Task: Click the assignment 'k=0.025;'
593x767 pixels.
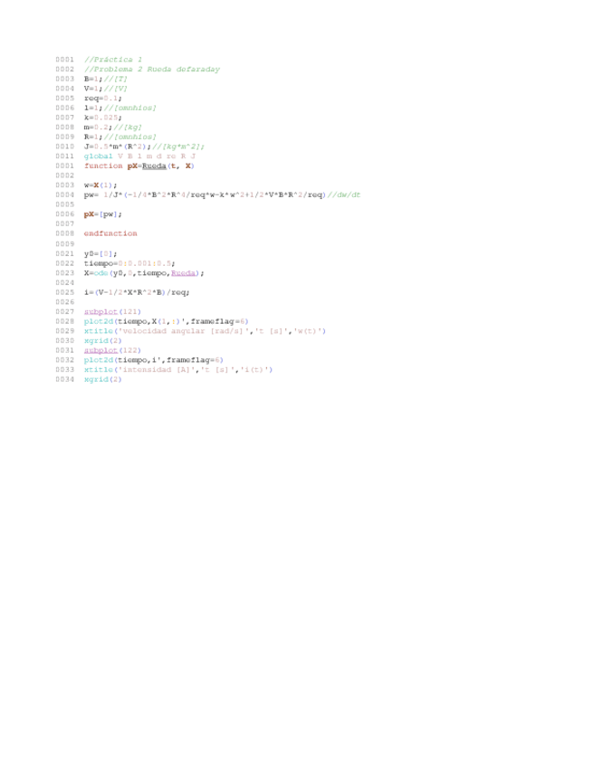Action: pyautogui.click(x=103, y=118)
